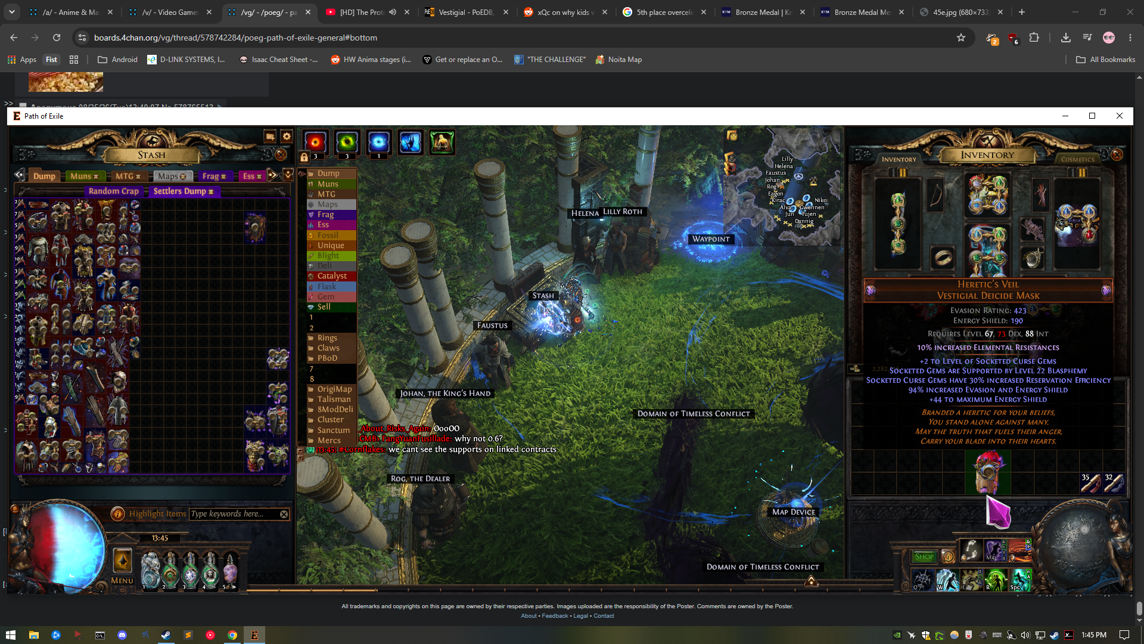Click the Map Device label
This screenshot has width=1144, height=644.
[794, 512]
